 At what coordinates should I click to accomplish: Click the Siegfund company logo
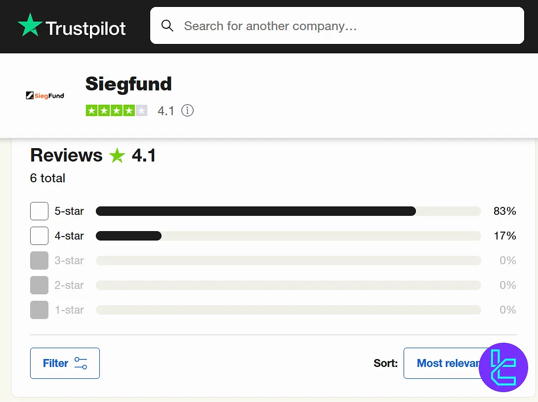coord(45,95)
